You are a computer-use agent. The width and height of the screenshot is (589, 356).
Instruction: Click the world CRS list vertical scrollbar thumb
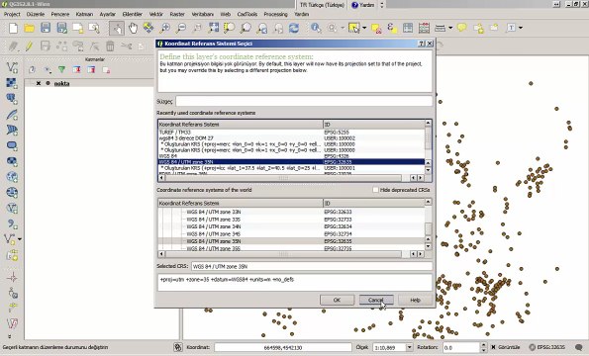428,228
